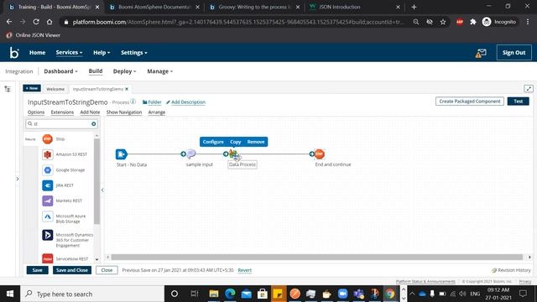Click the Close button
Image resolution: width=537 pixels, height=302 pixels.
(107, 270)
